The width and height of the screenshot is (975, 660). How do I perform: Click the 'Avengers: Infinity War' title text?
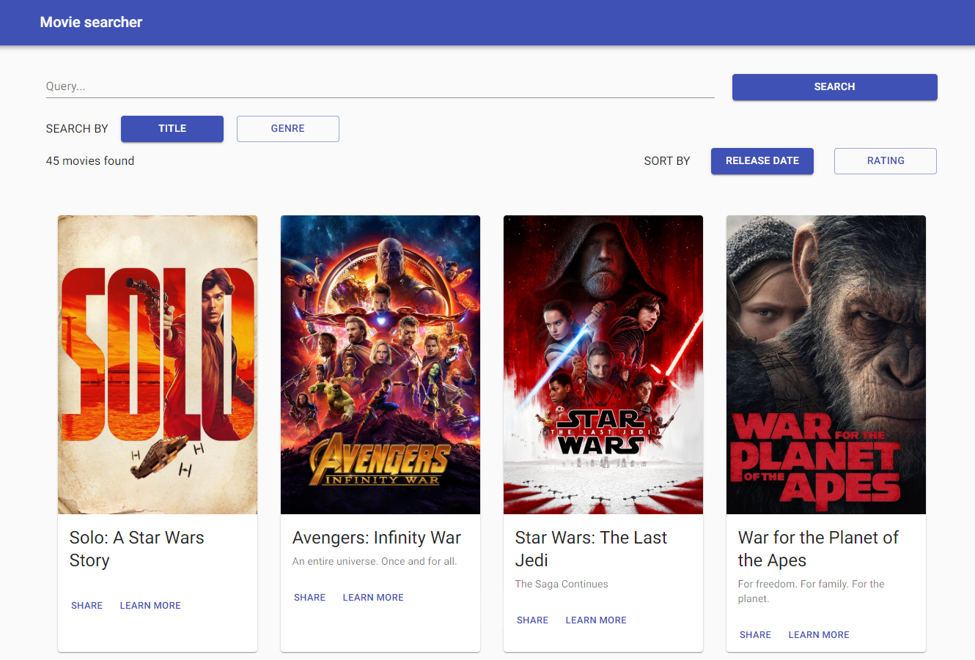point(377,538)
